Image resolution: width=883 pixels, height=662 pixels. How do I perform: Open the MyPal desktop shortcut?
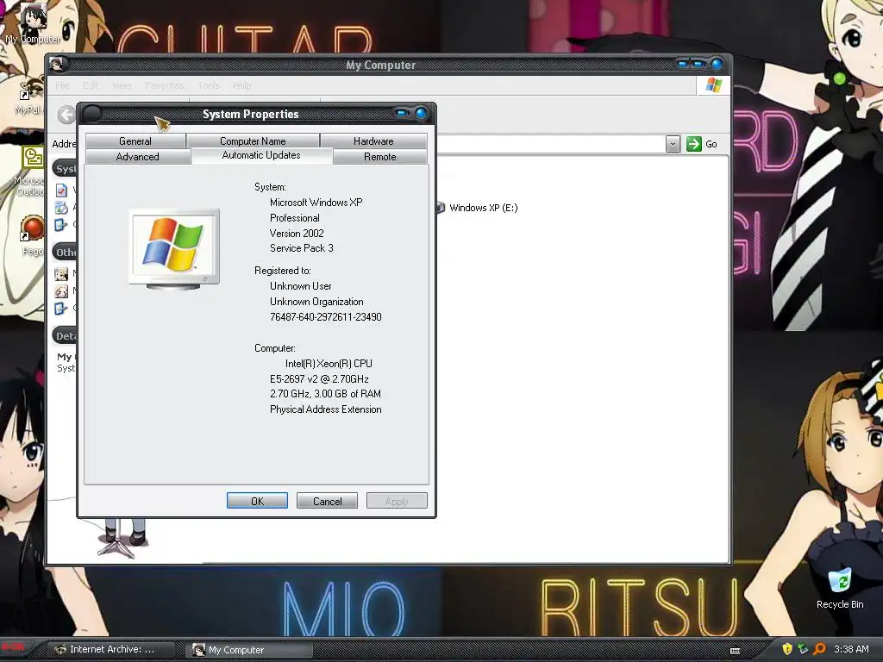(x=31, y=96)
